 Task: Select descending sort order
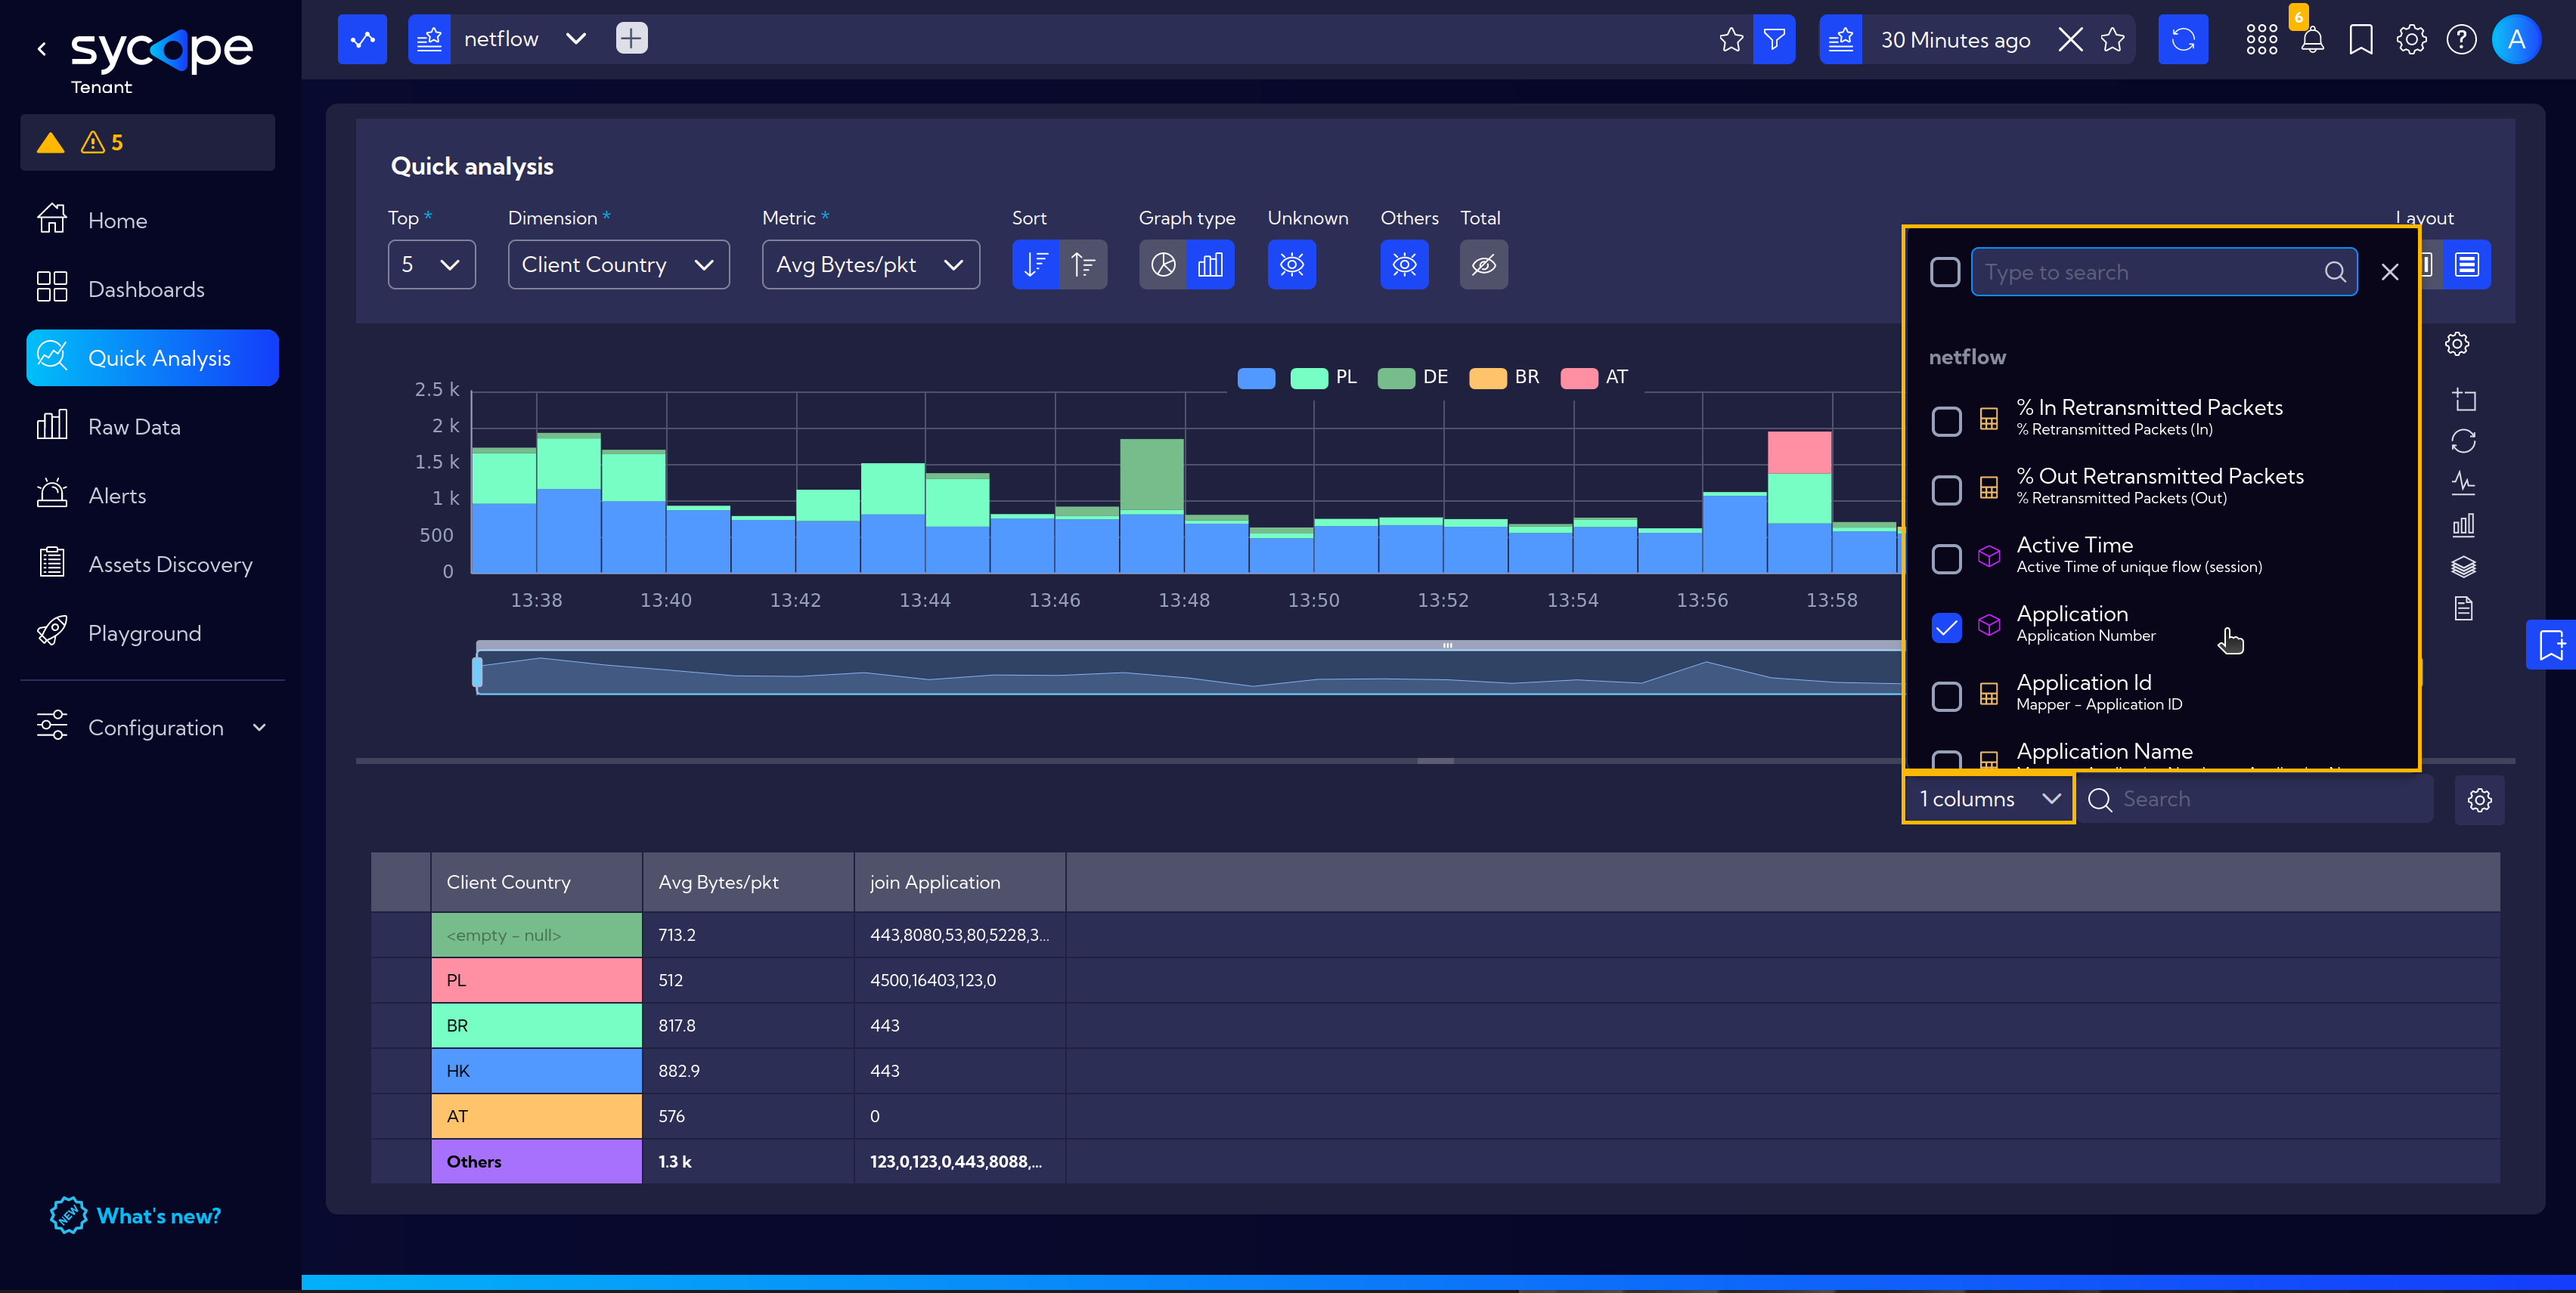[x=1036, y=264]
